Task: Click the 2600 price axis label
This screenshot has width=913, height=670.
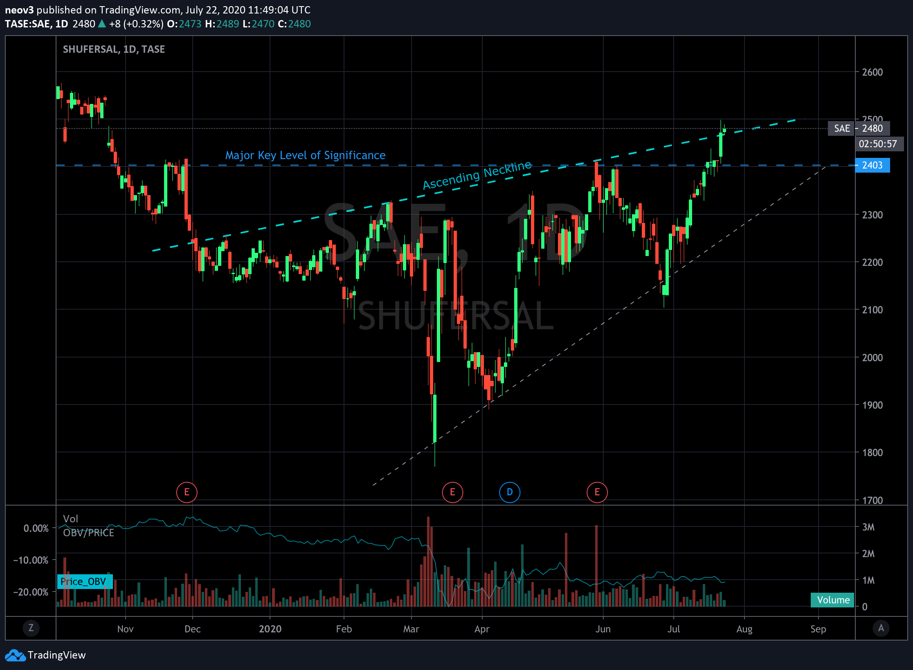Action: click(x=873, y=72)
